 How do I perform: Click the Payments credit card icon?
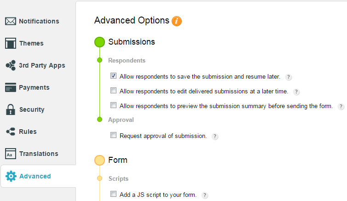click(11, 87)
